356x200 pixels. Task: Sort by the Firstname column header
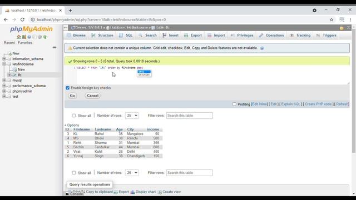[82, 129]
